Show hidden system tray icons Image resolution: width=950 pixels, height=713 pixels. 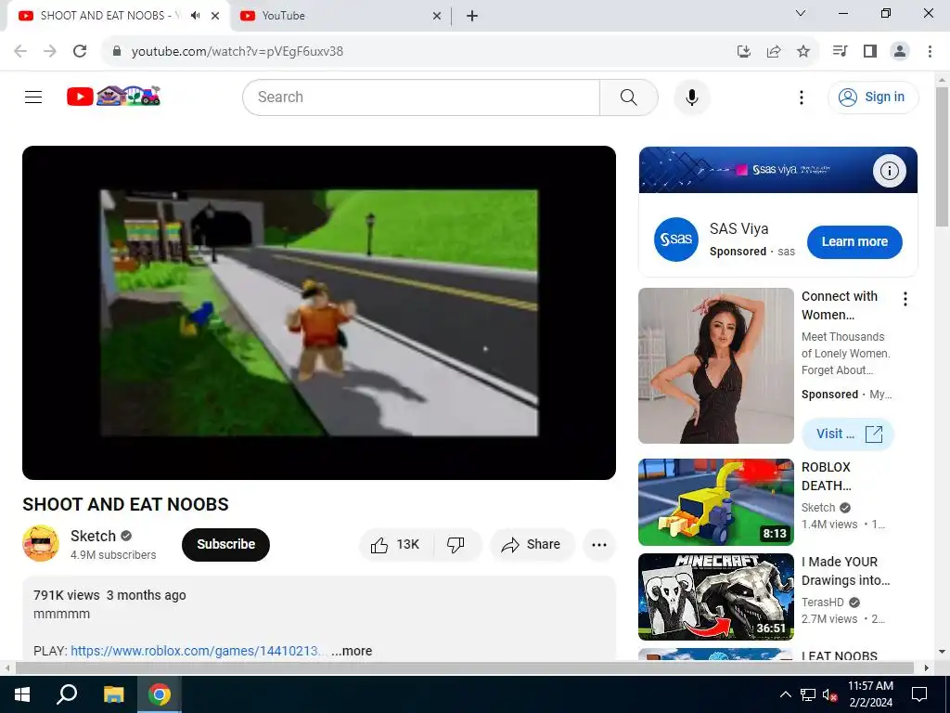pyautogui.click(x=785, y=694)
